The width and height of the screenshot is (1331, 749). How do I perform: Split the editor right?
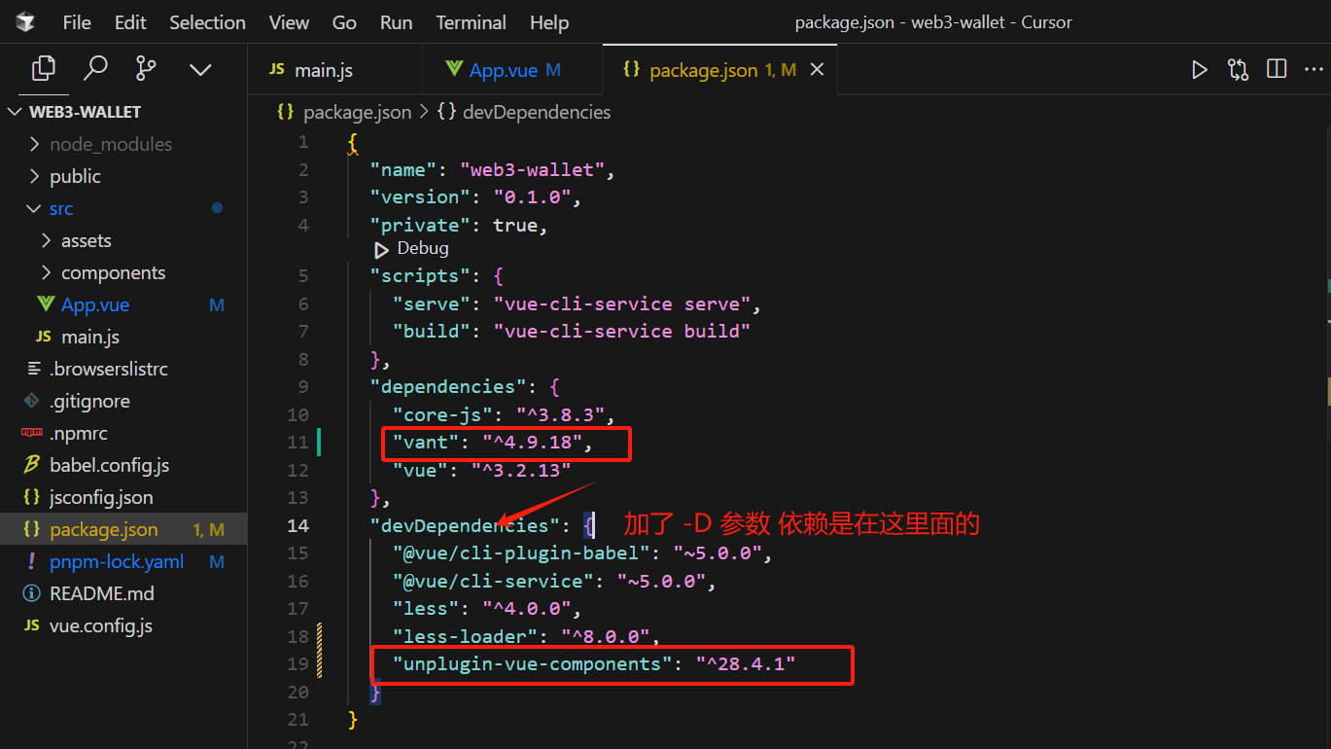1277,69
